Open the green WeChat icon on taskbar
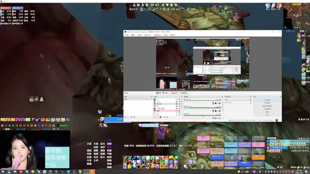Screen dimensions: 310x174 [x=38, y=172]
